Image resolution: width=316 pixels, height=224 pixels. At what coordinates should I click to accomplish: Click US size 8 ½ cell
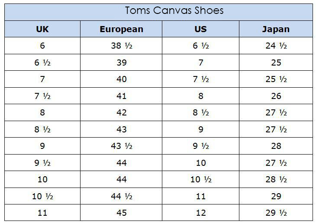200,112
